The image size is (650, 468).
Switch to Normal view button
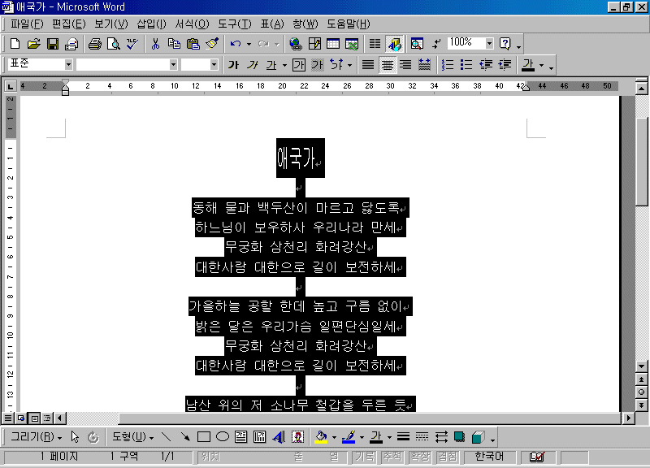click(x=8, y=418)
